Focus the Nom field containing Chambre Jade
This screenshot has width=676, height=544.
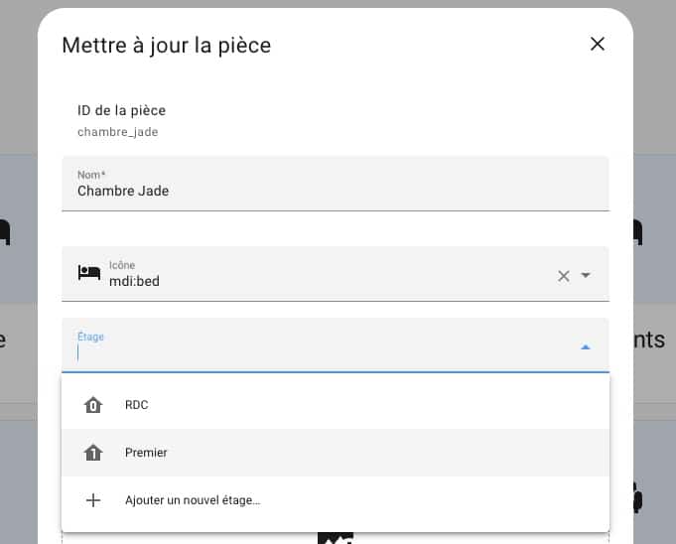[x=336, y=184]
